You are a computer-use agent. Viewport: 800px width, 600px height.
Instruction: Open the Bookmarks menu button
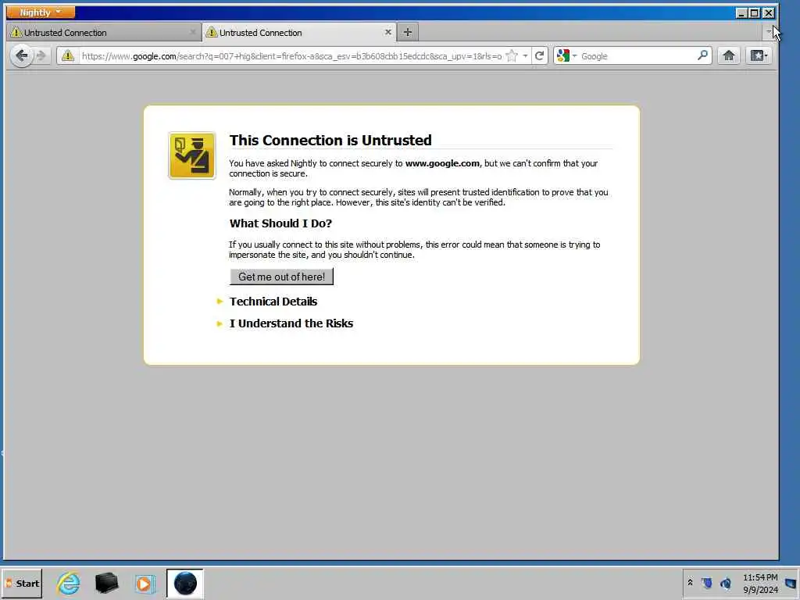(x=759, y=55)
